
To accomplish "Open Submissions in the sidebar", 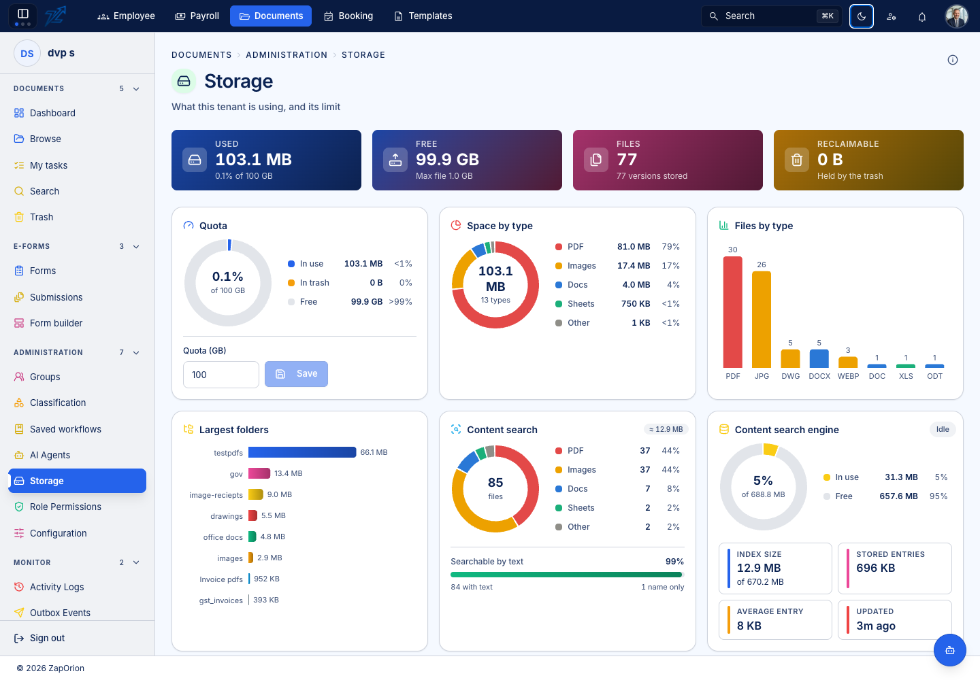I will (x=77, y=297).
